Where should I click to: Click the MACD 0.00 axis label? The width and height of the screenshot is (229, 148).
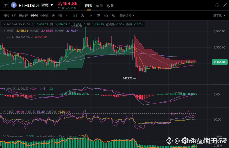click(x=217, y=95)
